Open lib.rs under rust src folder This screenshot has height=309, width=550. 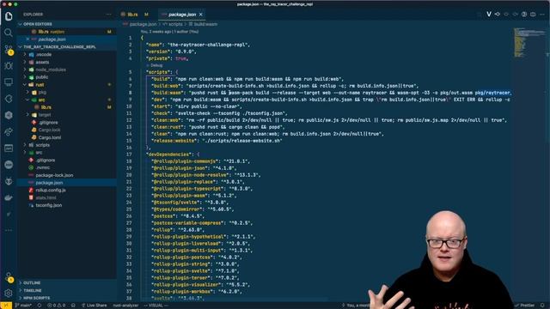point(67,107)
